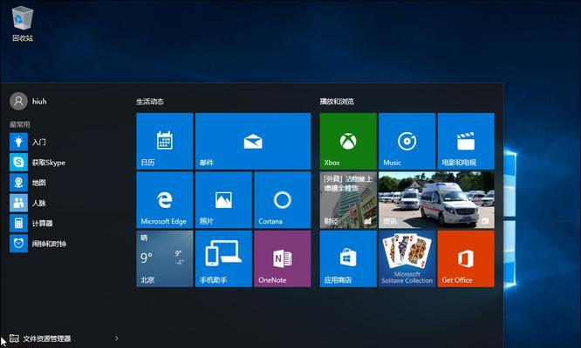Open the Recycle Bin (回收站) desktop icon

[x=23, y=23]
